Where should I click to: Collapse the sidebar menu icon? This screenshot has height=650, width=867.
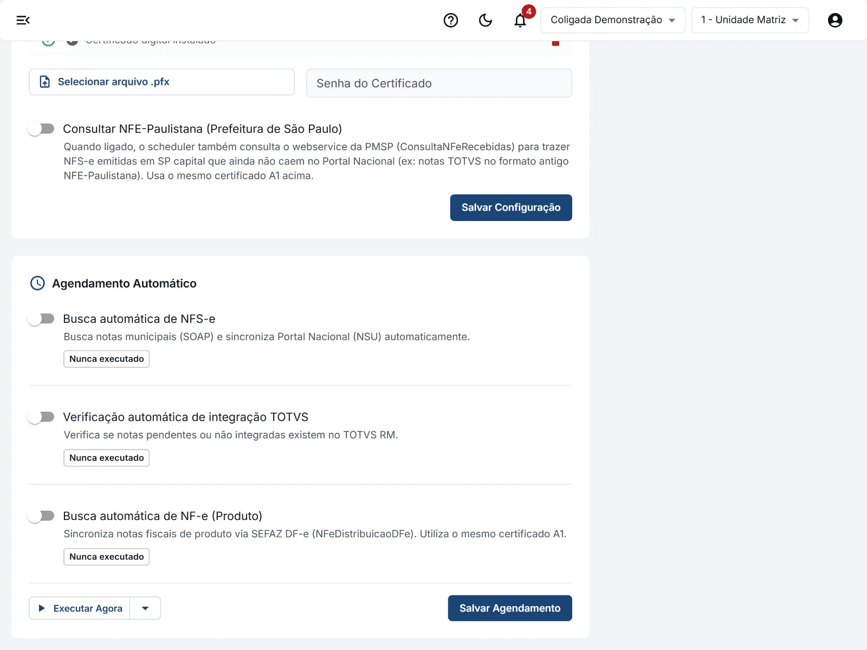click(x=23, y=20)
